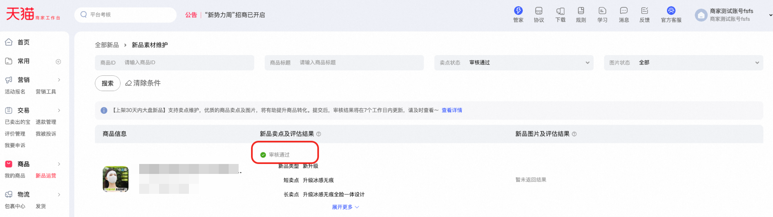Viewport: 773px width, 217px height.
Task: Open 已卖出的宝 in sidebar
Action: point(17,122)
